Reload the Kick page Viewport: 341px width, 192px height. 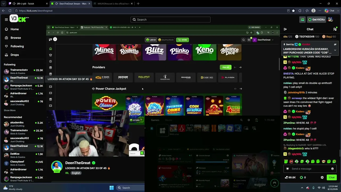click(10, 11)
